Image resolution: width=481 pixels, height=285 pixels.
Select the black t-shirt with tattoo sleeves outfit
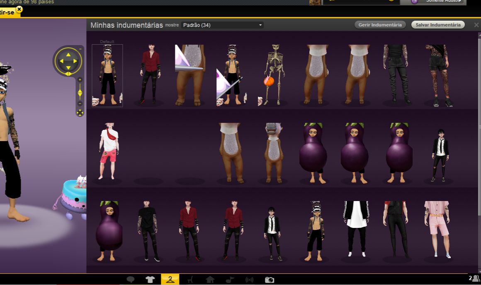pyautogui.click(x=148, y=231)
